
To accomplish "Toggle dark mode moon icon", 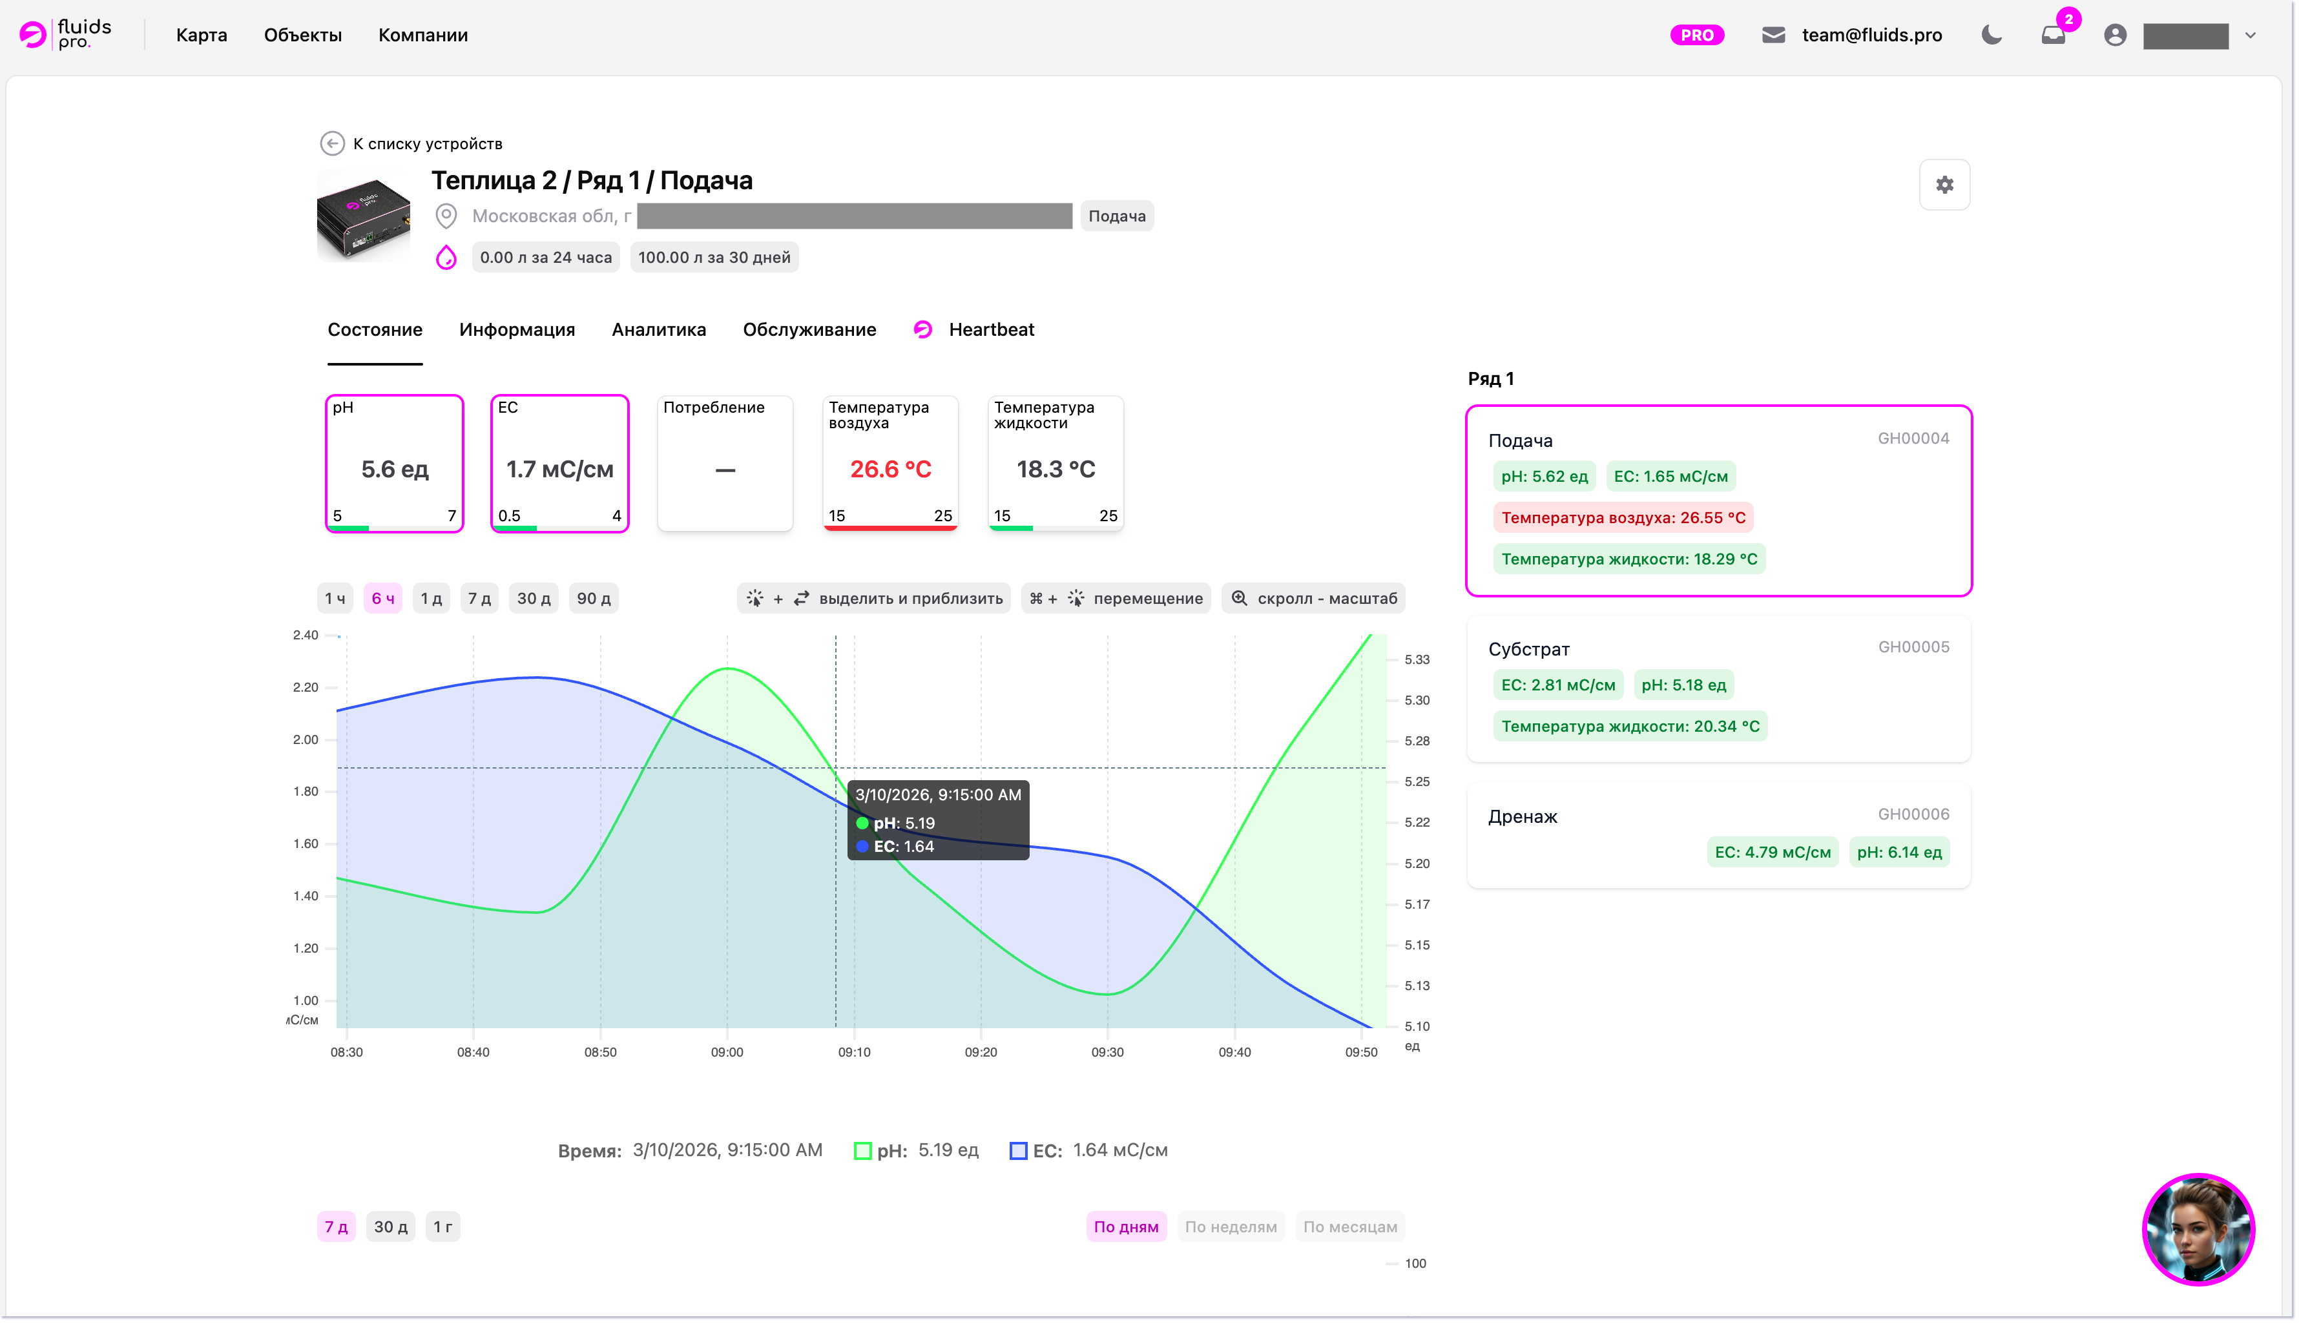I will [1991, 36].
